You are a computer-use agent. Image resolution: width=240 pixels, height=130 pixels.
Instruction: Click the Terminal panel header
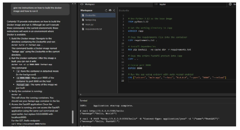click(84, 101)
